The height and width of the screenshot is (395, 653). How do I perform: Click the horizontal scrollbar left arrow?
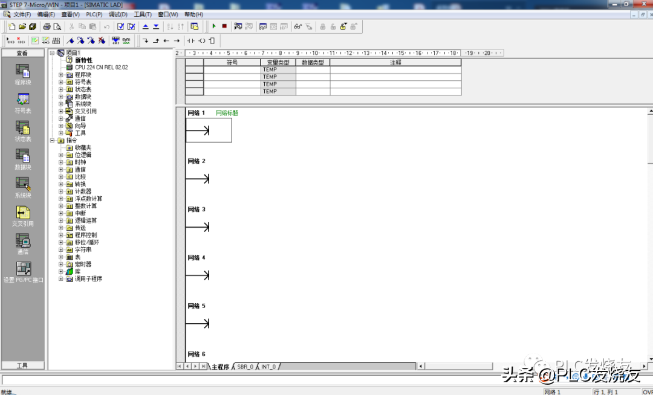click(421, 366)
